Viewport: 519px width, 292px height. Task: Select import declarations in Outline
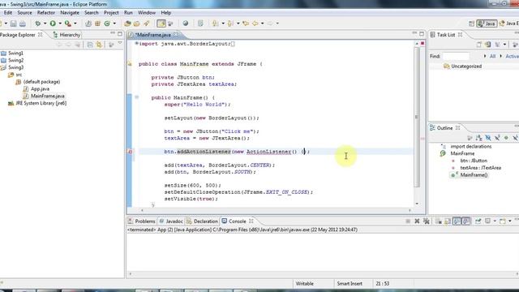click(x=470, y=146)
